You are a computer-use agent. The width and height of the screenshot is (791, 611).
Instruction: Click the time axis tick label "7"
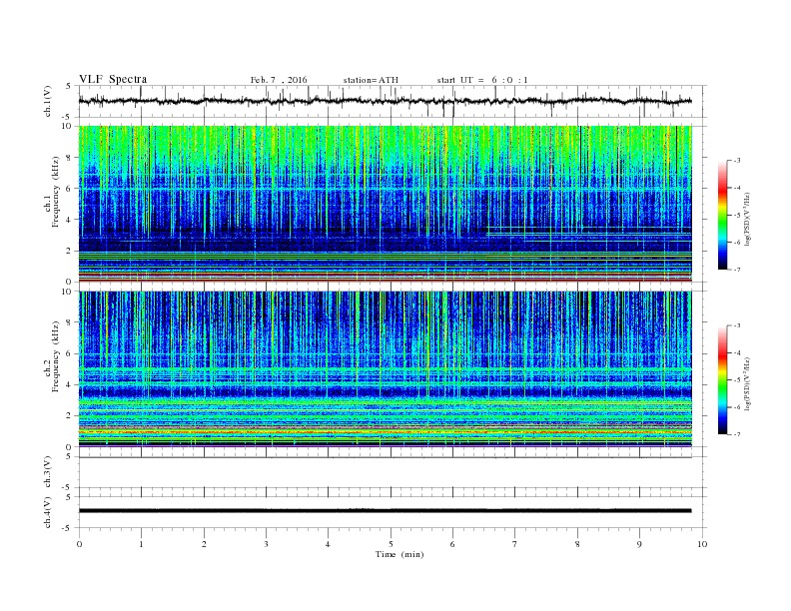[515, 544]
